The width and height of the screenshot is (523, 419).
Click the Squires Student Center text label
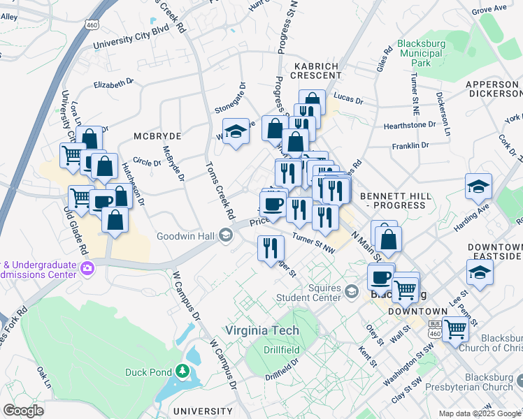308,293
